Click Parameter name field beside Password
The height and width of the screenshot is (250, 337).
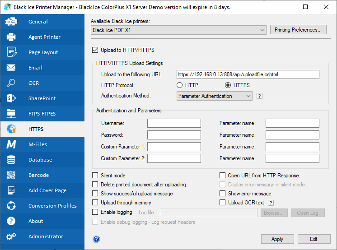point(292,135)
